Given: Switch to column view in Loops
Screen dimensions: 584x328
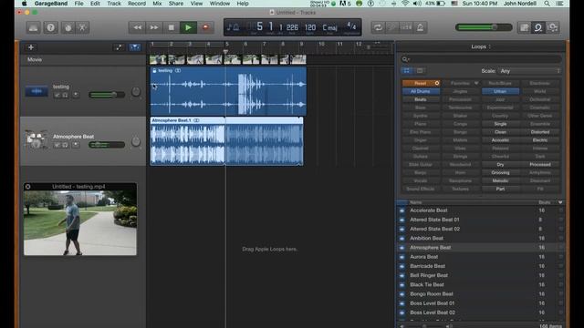Looking at the screenshot, I should (420, 71).
